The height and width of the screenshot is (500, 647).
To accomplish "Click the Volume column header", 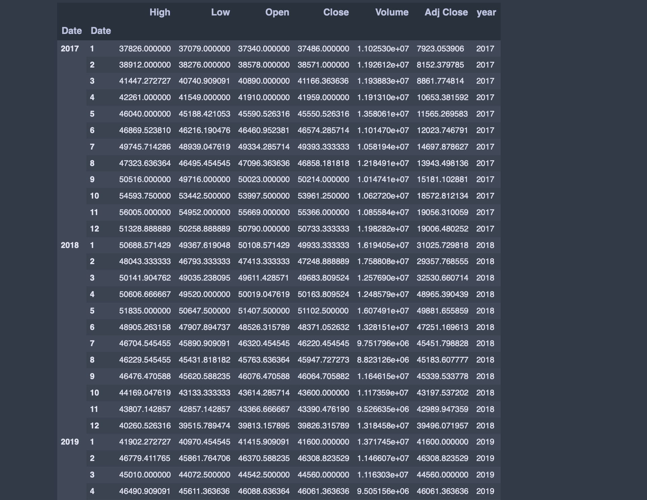I will 392,12.
